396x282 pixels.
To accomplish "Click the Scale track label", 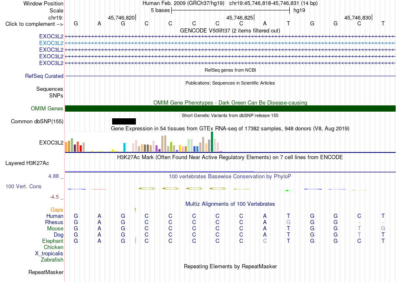I will [56, 10].
